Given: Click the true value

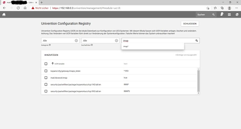Looking at the screenshot, I should [125, 78].
